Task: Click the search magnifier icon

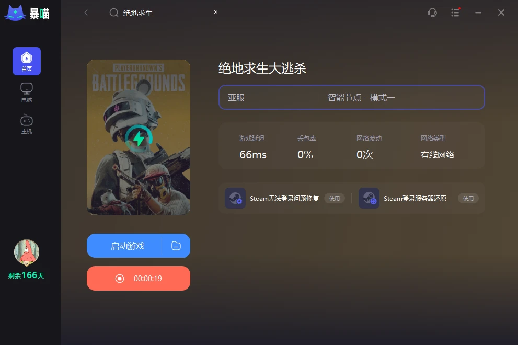Action: pos(114,13)
